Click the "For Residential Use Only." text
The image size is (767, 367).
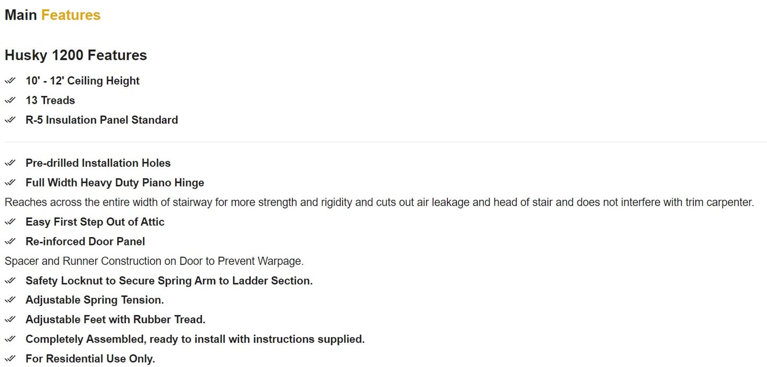90,360
